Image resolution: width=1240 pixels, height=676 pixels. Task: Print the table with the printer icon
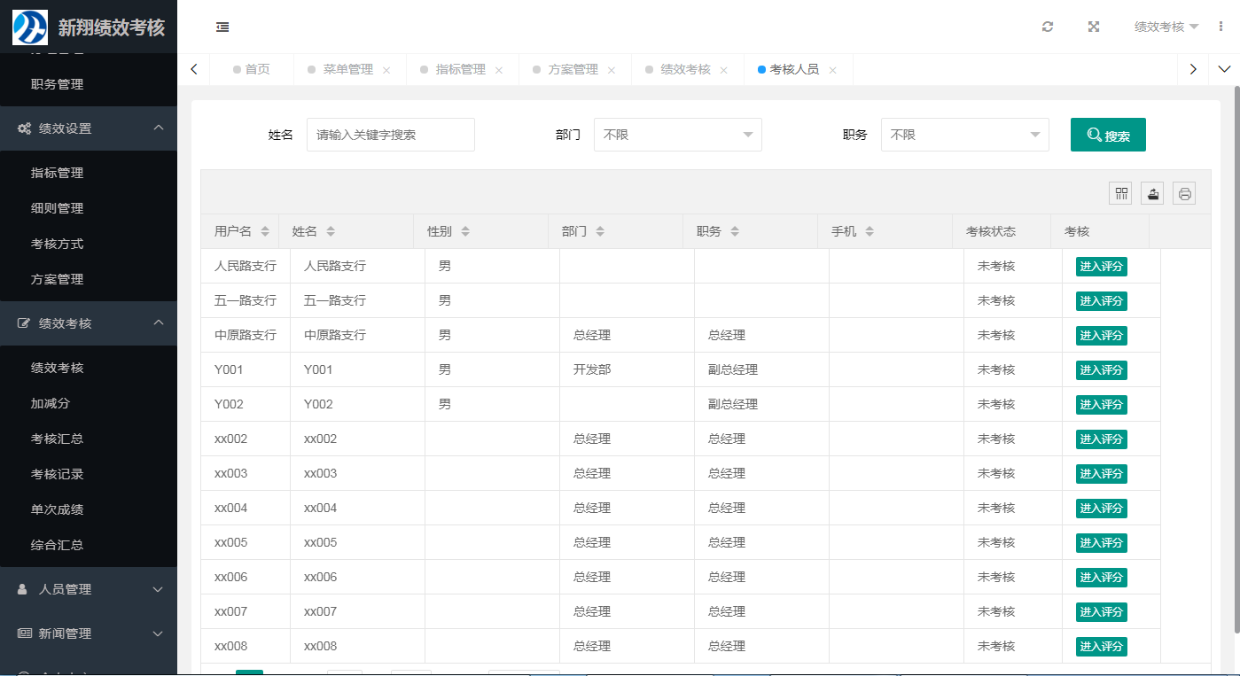[1183, 192]
